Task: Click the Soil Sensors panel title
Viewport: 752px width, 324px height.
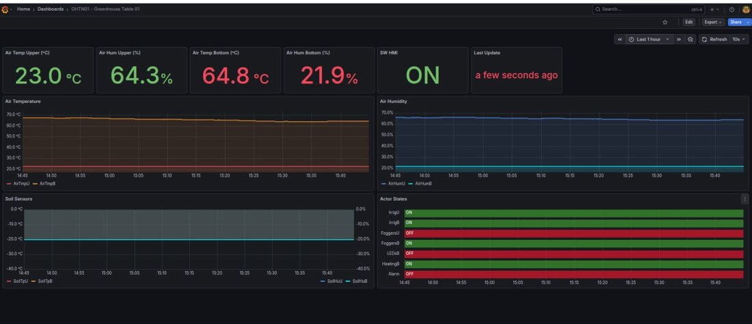Action: tap(18, 199)
